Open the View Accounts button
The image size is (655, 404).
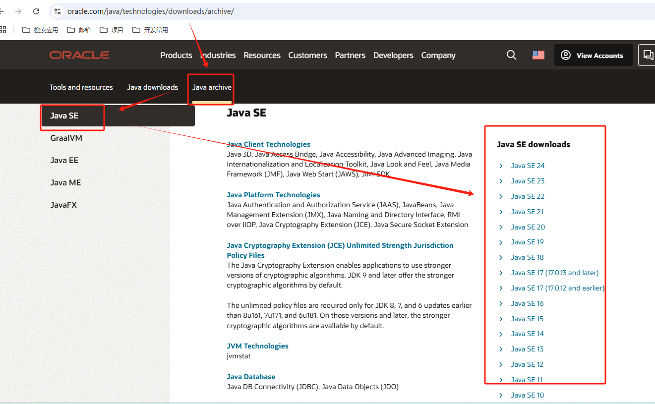(594, 55)
